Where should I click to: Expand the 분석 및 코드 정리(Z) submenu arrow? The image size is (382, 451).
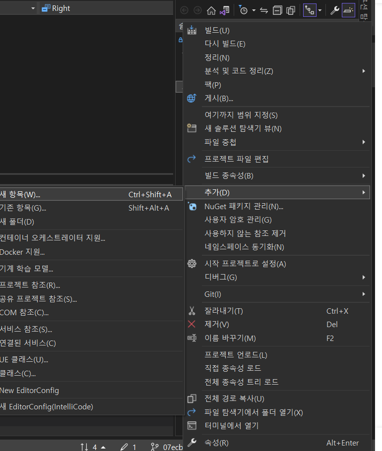click(364, 71)
